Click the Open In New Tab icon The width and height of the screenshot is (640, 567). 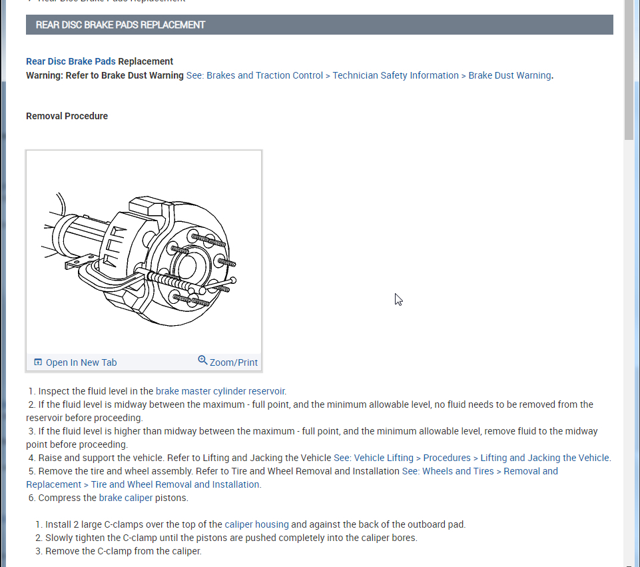(x=38, y=362)
